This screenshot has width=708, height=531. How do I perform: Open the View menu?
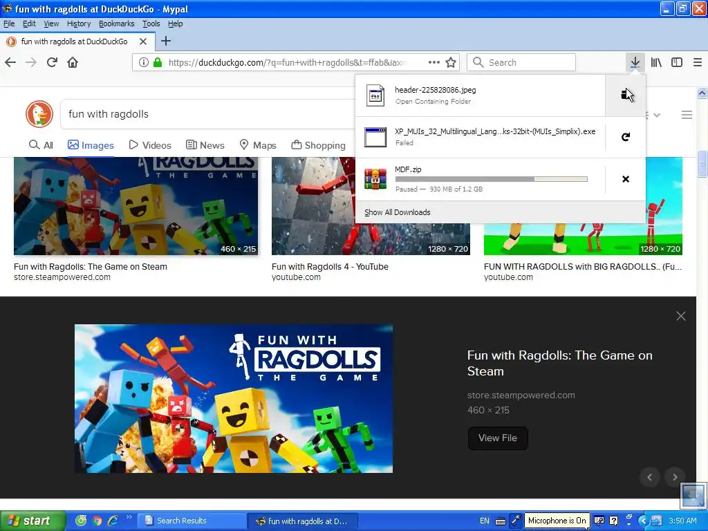(x=51, y=24)
